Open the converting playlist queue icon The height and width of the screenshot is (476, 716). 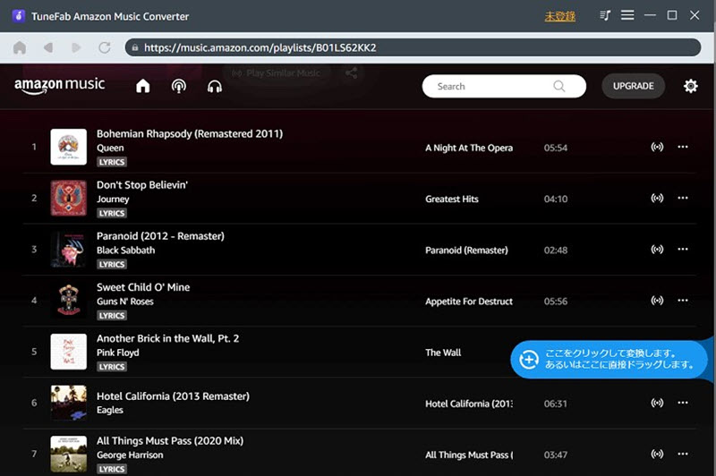click(x=605, y=15)
